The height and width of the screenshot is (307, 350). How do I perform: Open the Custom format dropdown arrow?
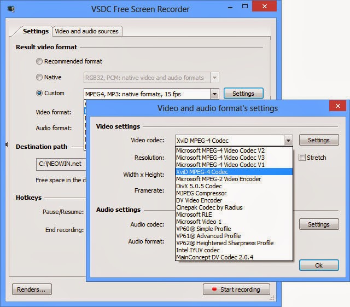click(214, 94)
